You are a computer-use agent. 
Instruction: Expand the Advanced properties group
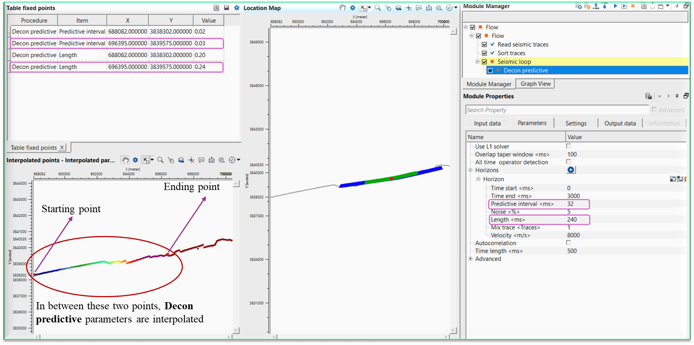coord(470,259)
